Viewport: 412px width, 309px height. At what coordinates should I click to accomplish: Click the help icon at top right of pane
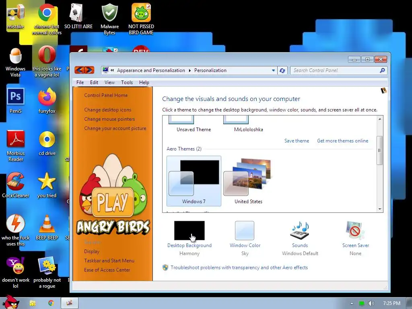point(383,91)
